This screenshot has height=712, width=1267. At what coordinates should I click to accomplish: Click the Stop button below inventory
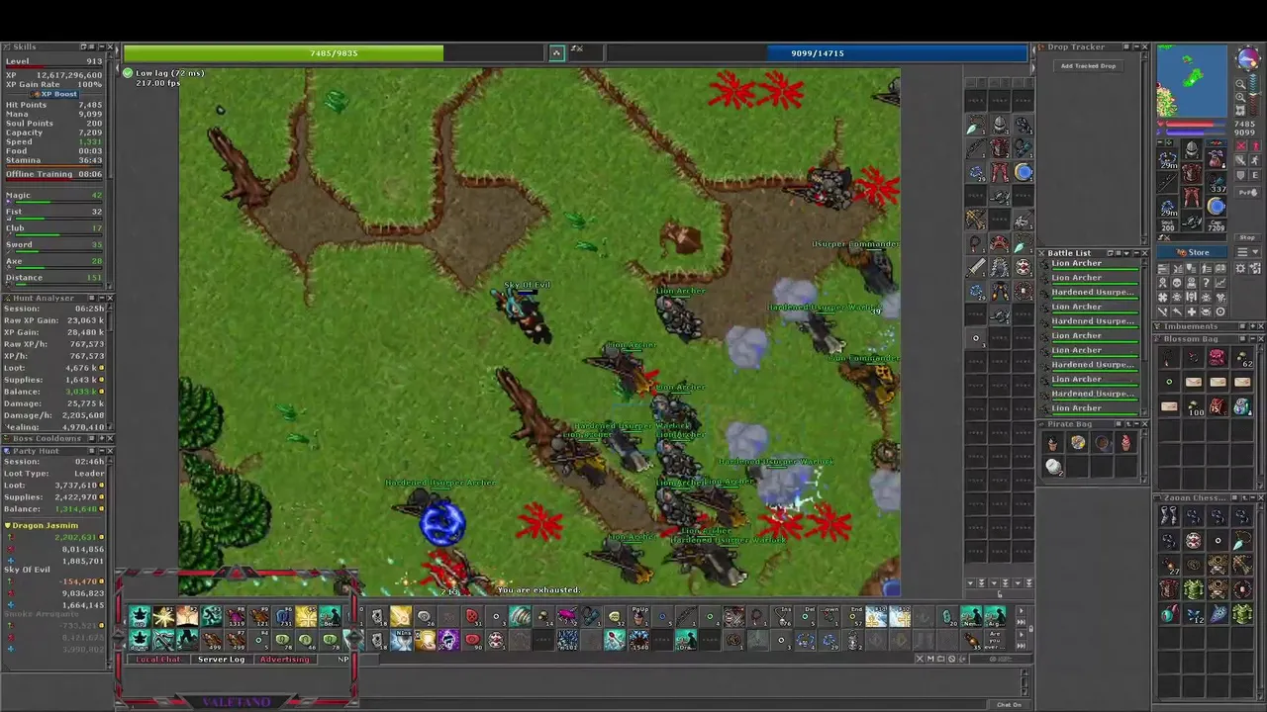point(1247,237)
